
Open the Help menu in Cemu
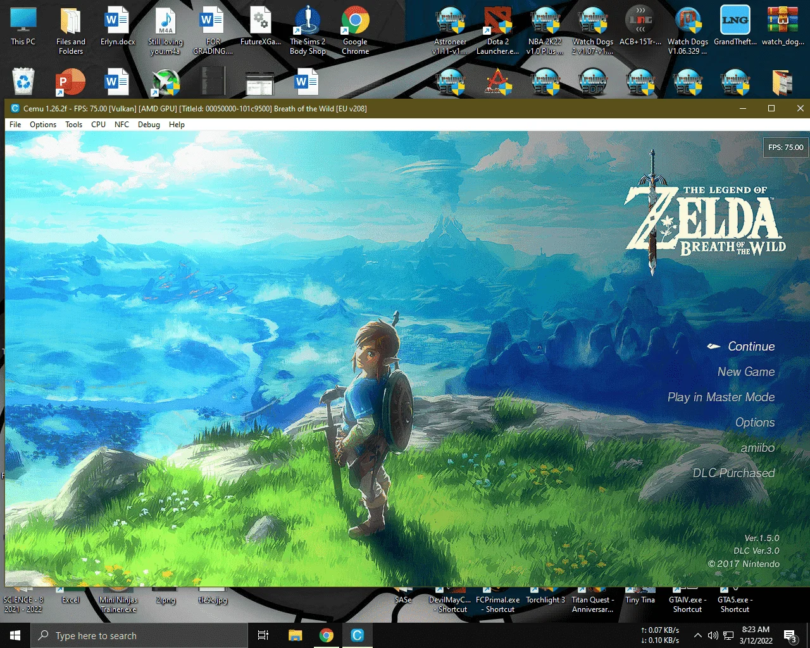click(177, 125)
